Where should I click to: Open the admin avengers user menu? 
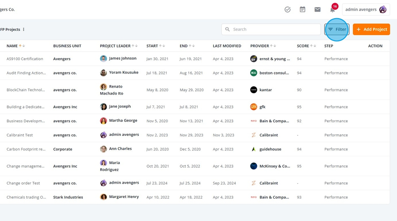366,10
